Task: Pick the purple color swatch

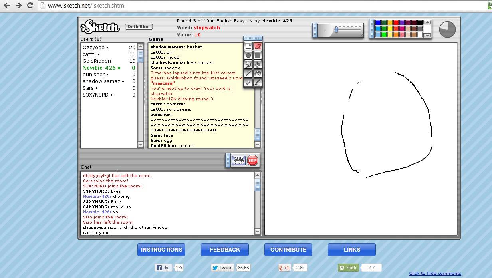Action: pos(402,22)
